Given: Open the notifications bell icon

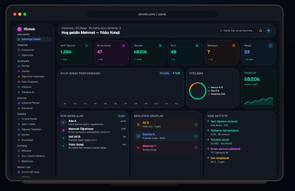Looking at the screenshot, I should point(260,31).
